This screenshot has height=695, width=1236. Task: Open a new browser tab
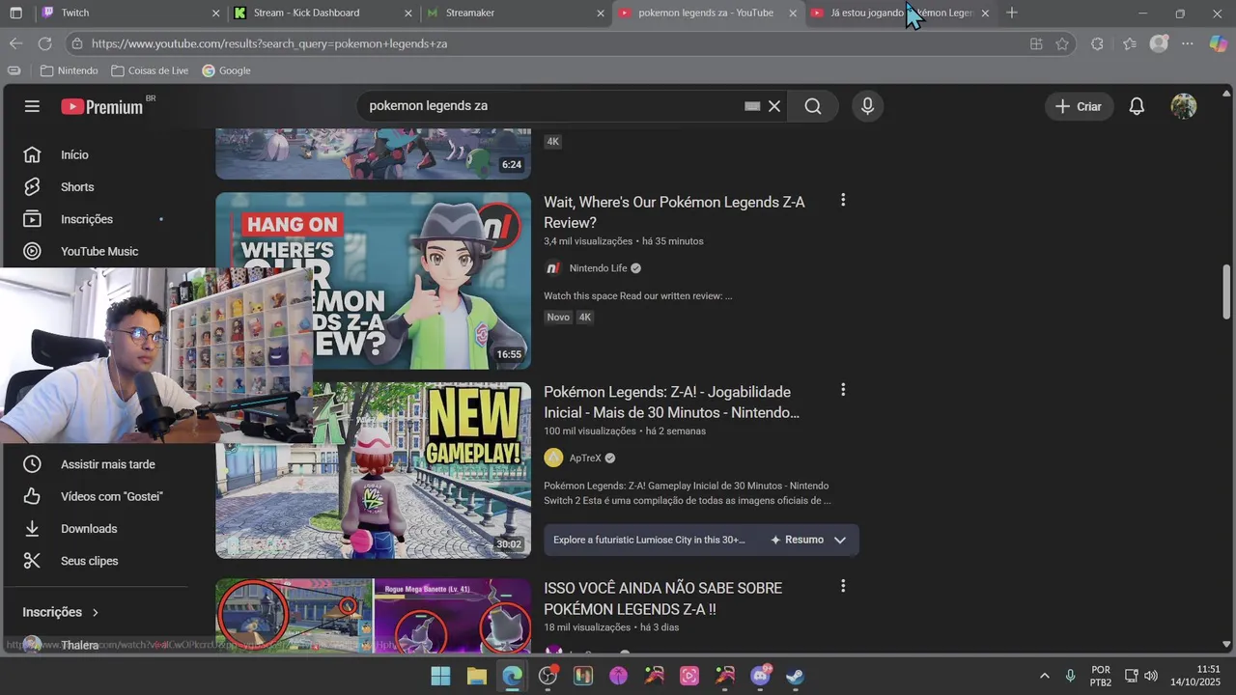coord(1012,13)
